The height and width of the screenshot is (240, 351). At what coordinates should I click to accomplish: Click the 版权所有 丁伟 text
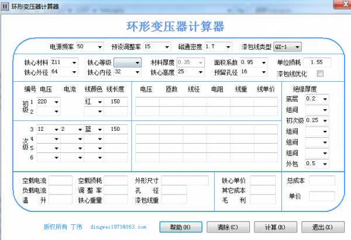pyautogui.click(x=63, y=227)
